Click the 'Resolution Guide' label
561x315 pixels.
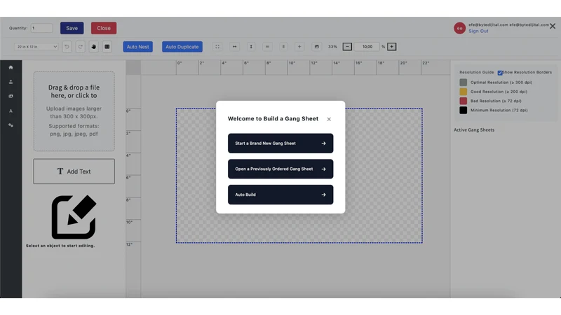click(x=477, y=72)
